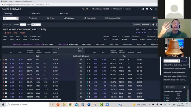Open the settings gear icon

(x=147, y=9)
